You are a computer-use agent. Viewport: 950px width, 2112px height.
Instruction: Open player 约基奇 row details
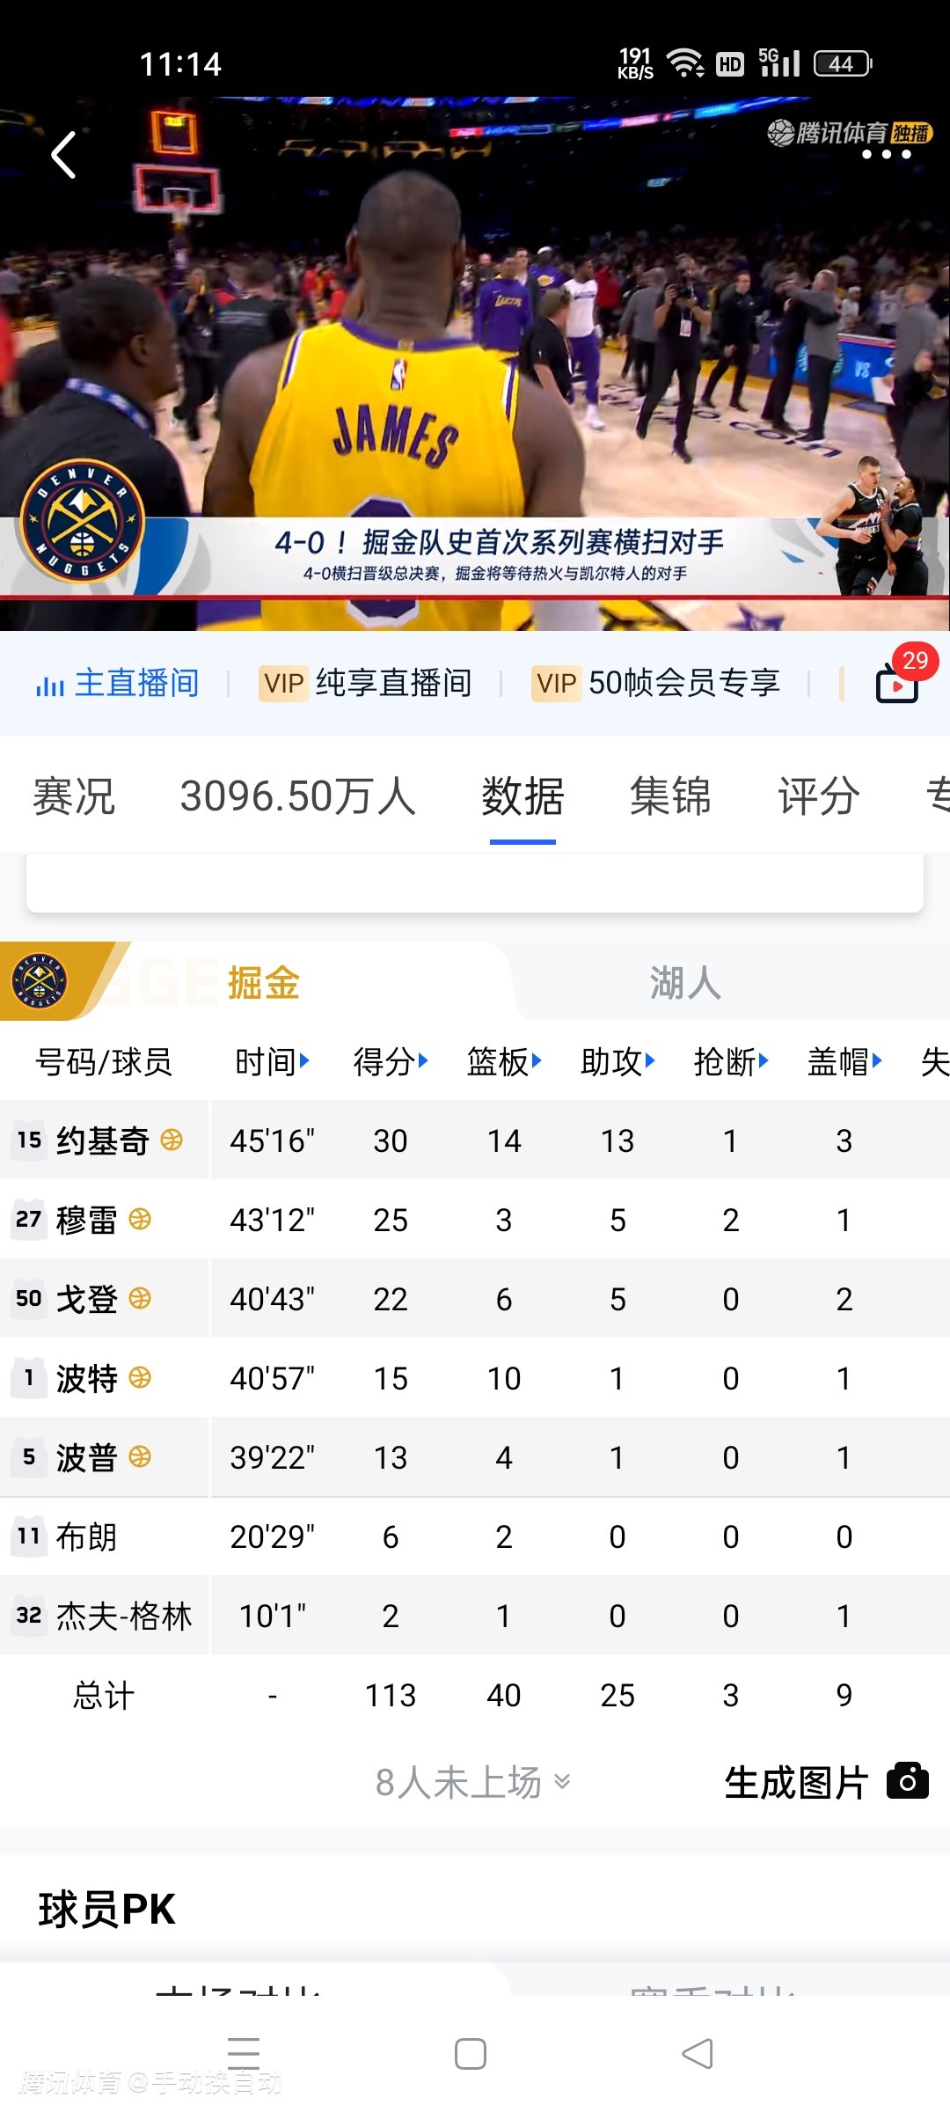point(102,1140)
